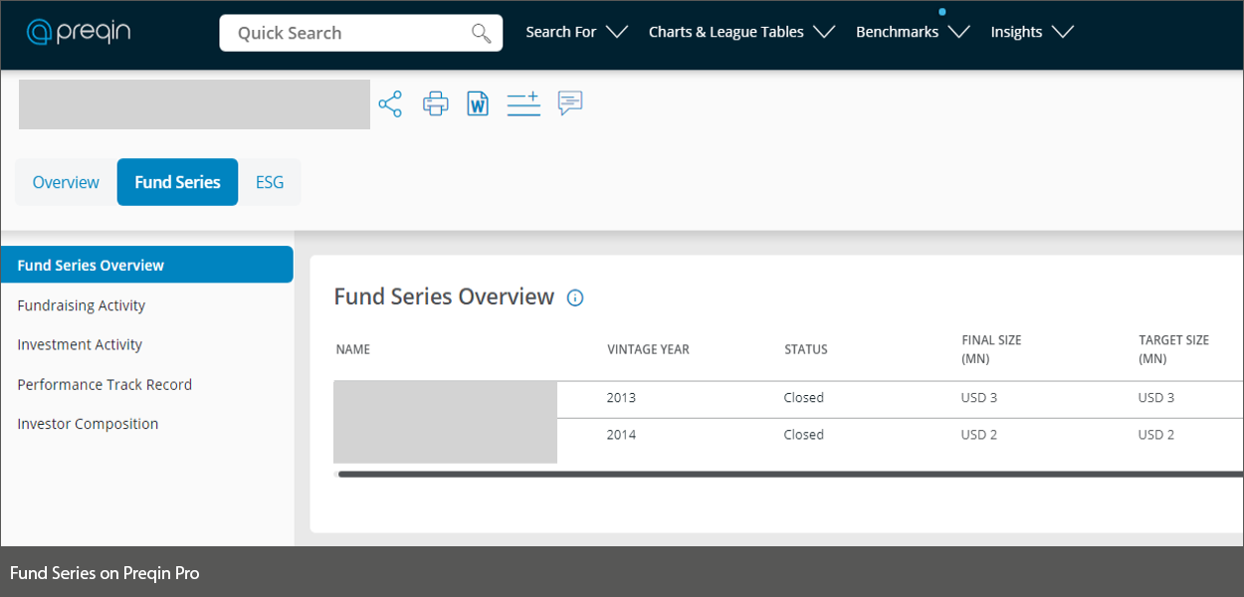Click the 2014 vintage year cell
Viewport: 1244px width, 597px height.
coord(621,435)
